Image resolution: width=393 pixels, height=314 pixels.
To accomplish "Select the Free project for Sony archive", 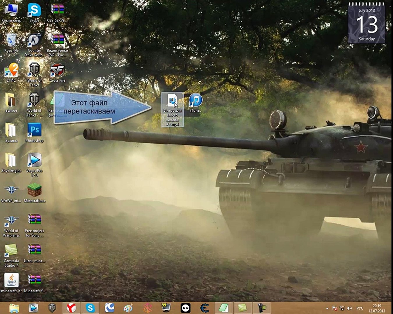I will coord(34,225).
